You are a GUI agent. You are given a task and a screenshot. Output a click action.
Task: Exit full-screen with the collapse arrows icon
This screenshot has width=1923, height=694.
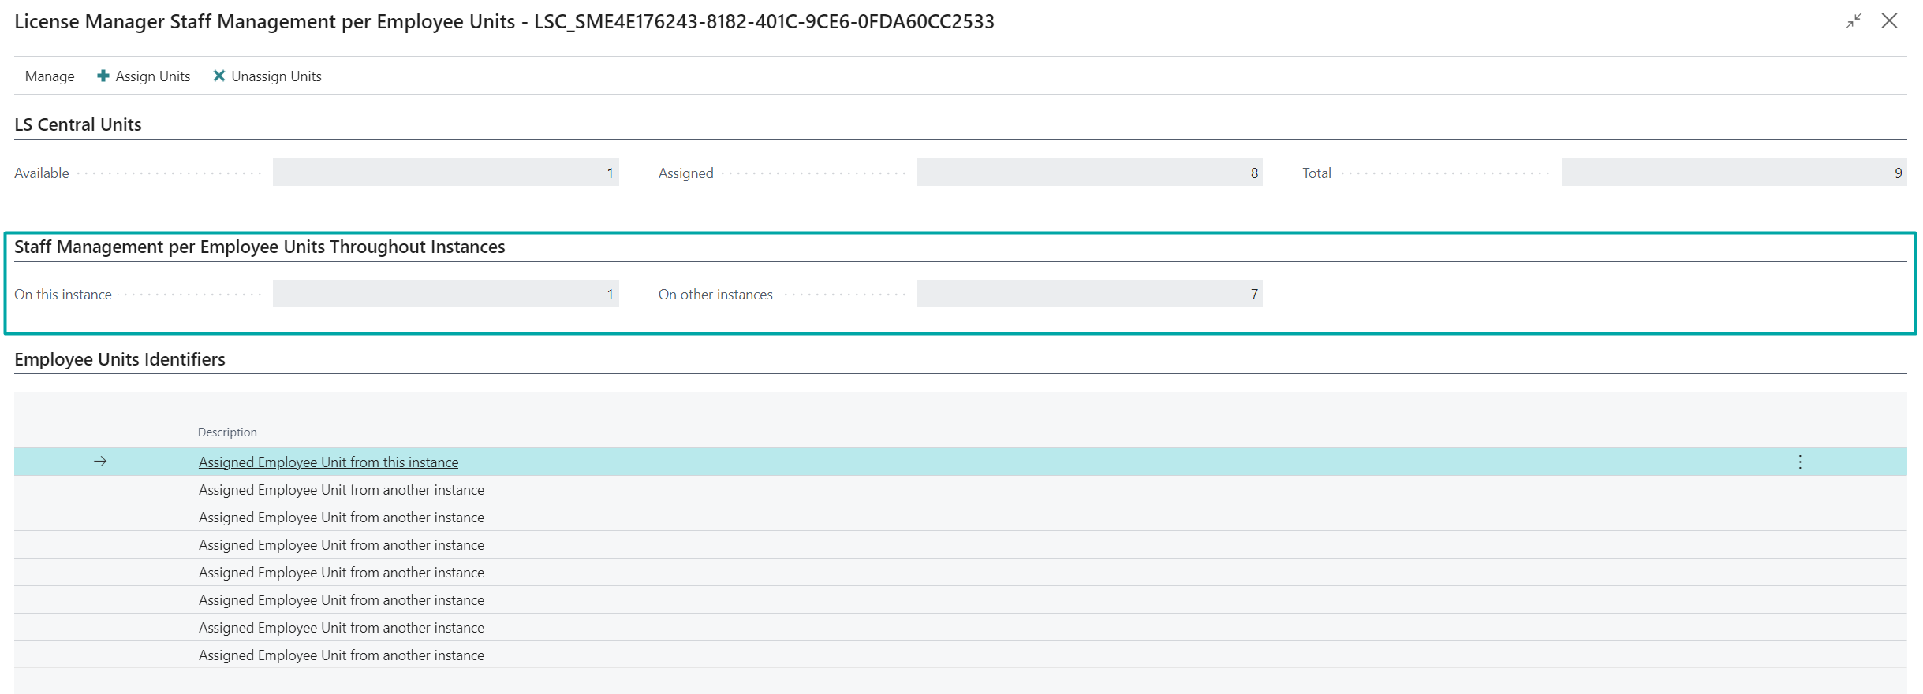pyautogui.click(x=1854, y=20)
